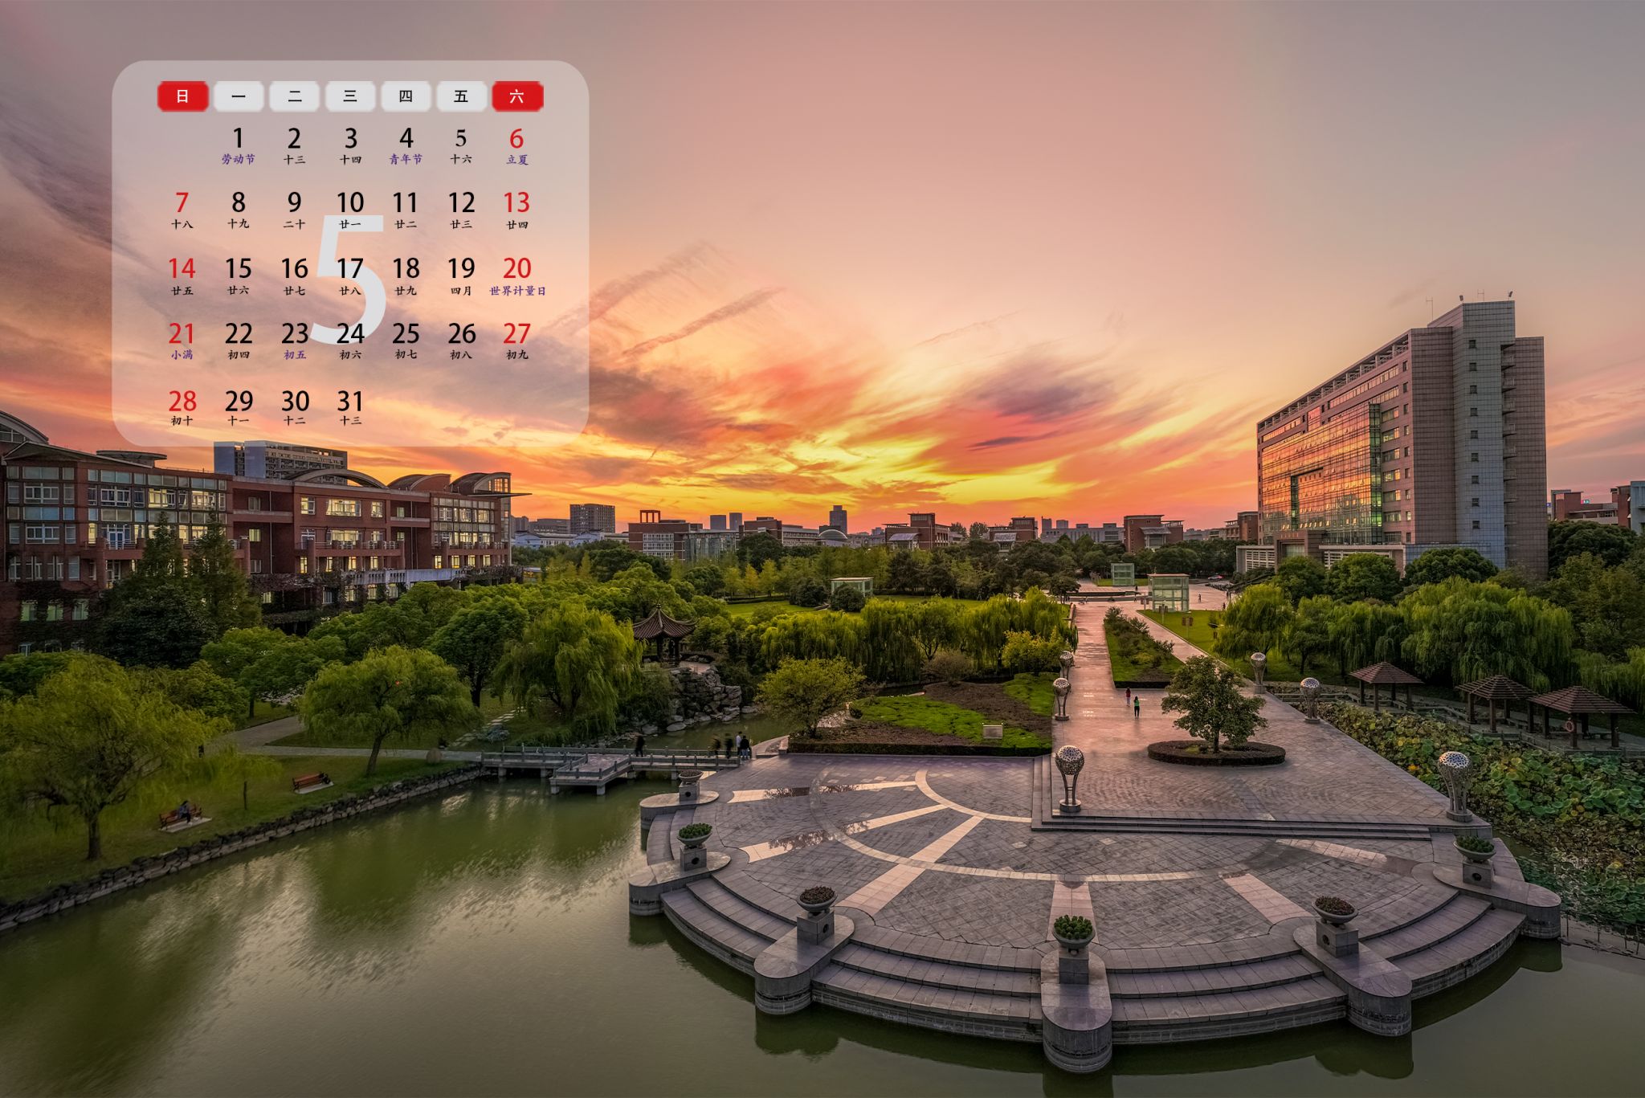The height and width of the screenshot is (1098, 1645).
Task: Select the Monday 一 weekday header
Action: click(239, 96)
